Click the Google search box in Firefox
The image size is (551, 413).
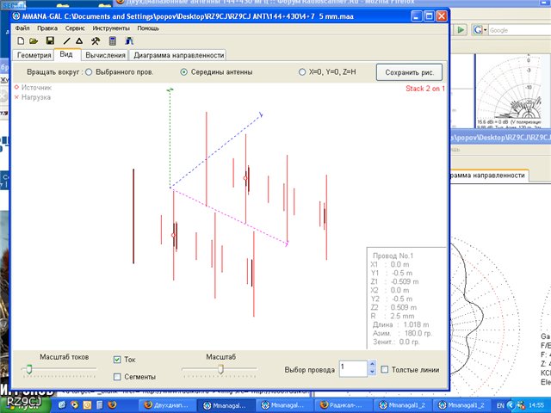click(x=519, y=30)
